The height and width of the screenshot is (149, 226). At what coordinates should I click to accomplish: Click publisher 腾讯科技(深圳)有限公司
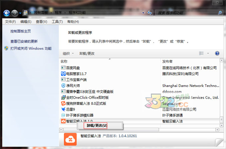tap(180, 74)
